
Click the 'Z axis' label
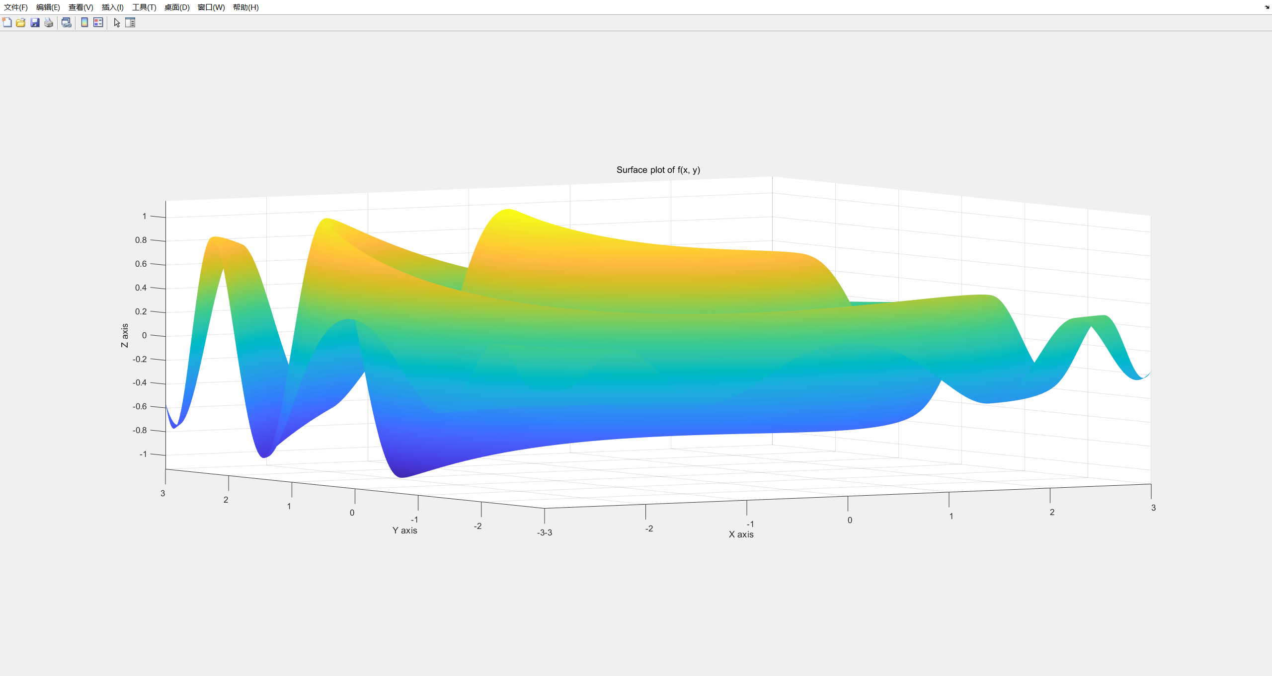coord(125,335)
